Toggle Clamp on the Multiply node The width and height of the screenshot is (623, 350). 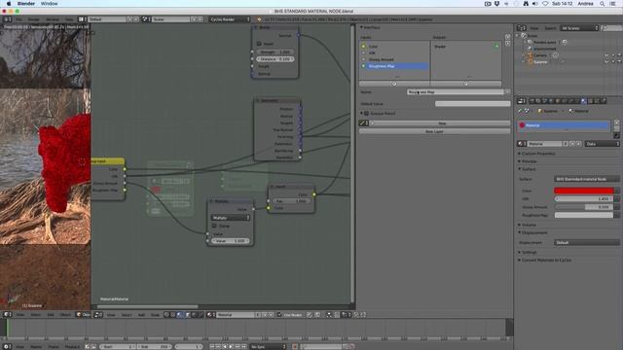pos(214,226)
